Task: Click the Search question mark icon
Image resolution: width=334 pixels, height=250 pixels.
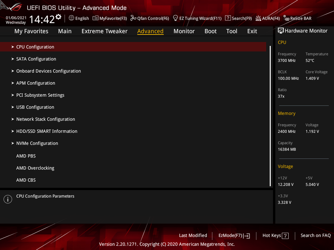Action: point(228,18)
